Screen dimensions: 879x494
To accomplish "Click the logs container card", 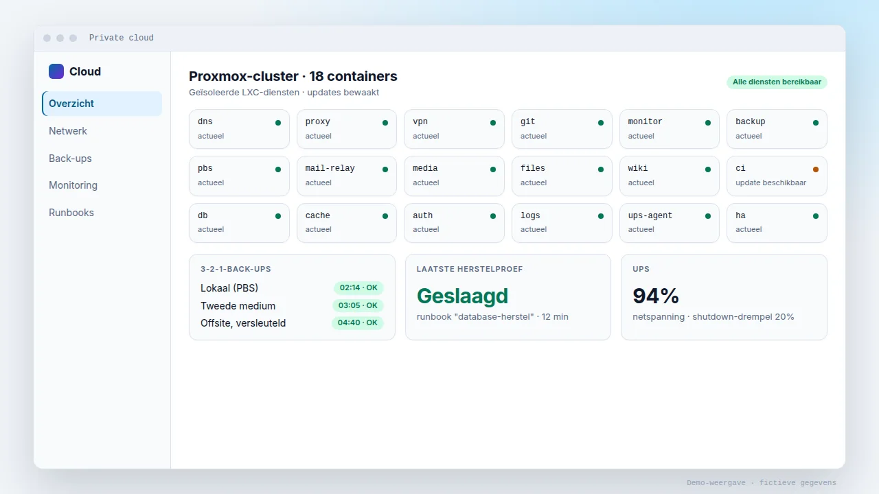I will [x=562, y=223].
